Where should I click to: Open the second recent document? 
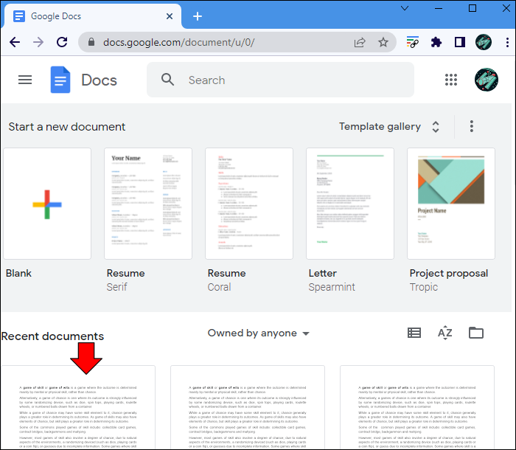point(248,407)
